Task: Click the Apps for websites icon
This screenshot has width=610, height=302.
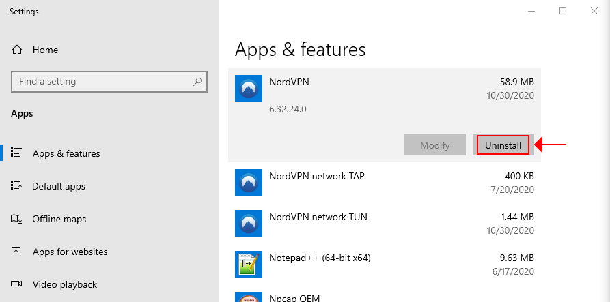Action: click(x=17, y=252)
